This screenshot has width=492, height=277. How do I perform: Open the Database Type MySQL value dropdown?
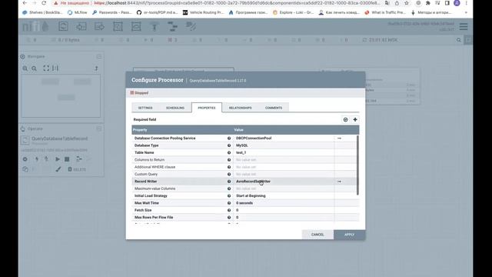click(x=284, y=145)
